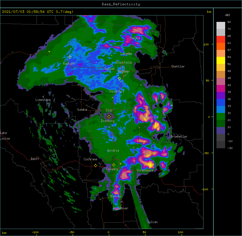Click the Olds town label
Viewport: 242px width, 236px height.
tap(109, 110)
